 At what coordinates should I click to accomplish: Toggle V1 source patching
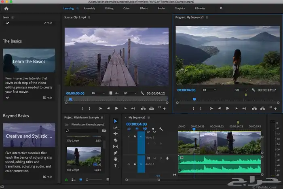point(129,136)
